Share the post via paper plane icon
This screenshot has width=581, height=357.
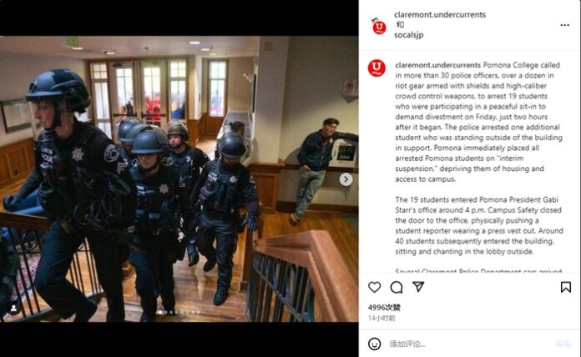click(418, 287)
